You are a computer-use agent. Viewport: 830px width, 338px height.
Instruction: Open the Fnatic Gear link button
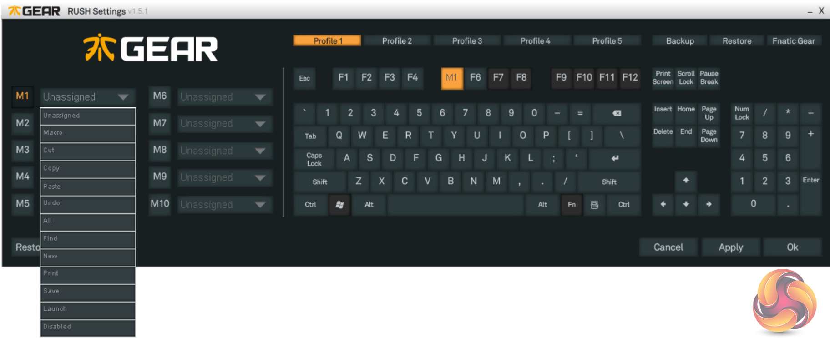tap(794, 41)
